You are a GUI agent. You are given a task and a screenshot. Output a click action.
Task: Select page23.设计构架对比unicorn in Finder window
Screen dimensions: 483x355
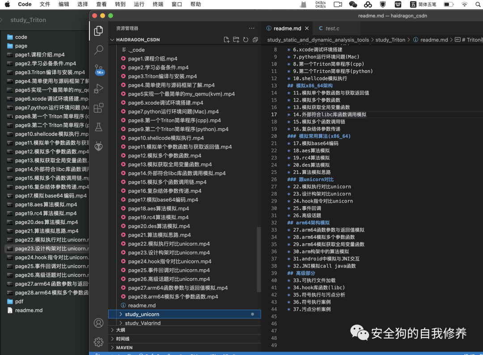[47, 249]
